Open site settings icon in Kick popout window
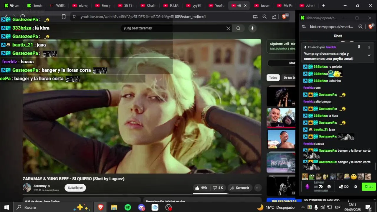The width and height of the screenshot is (377, 212). [304, 26]
